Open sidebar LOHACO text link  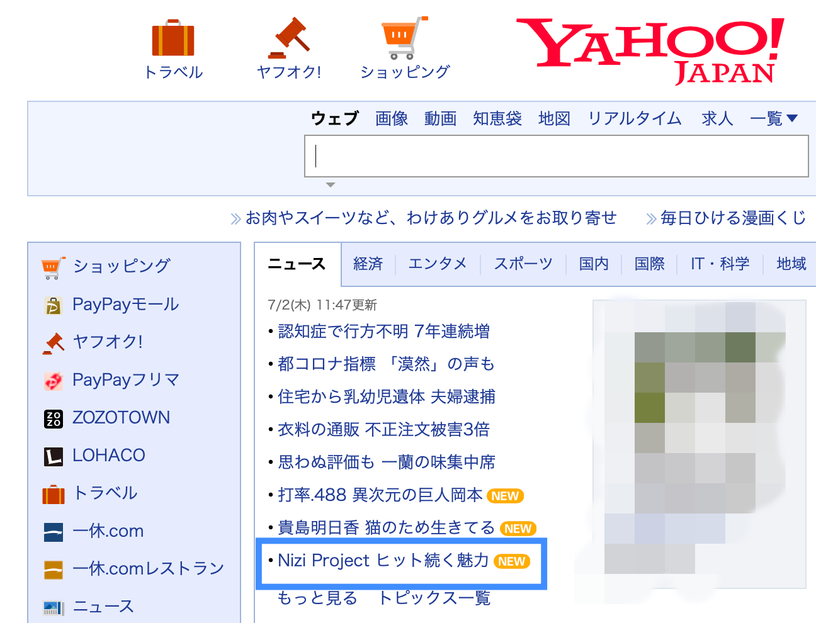point(109,456)
